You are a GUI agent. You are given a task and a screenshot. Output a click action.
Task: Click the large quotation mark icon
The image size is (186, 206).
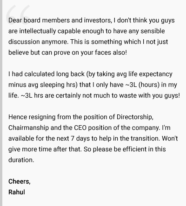[x=18, y=14]
